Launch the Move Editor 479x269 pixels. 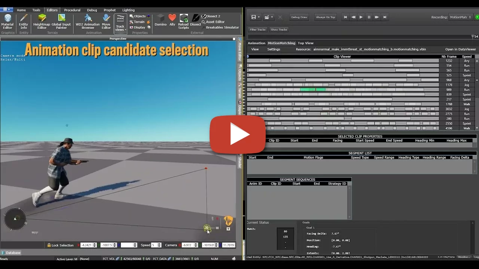pyautogui.click(x=106, y=21)
